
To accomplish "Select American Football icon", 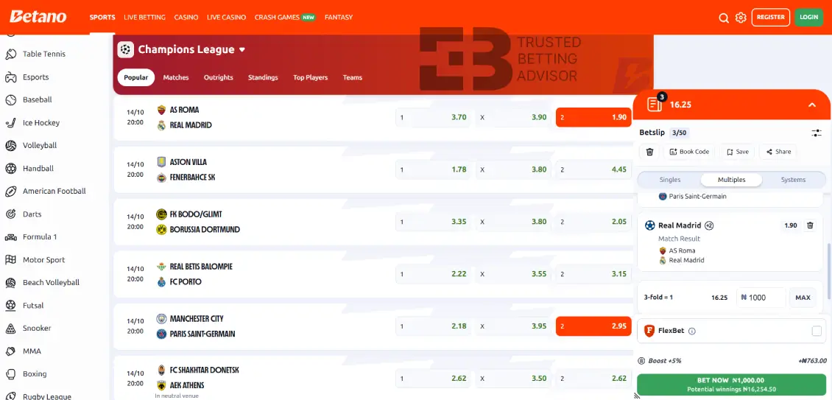I will click(x=10, y=192).
